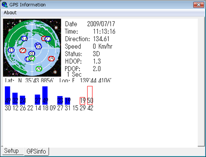Click the "1 Sec" interval text
The image size is (206, 157).
point(74,74)
